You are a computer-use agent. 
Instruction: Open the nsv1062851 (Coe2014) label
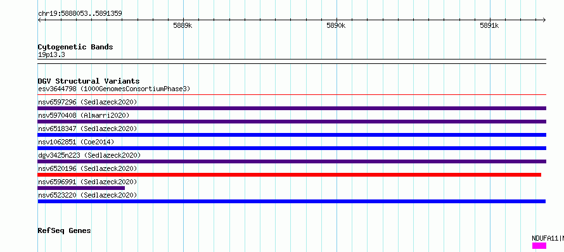(x=76, y=142)
